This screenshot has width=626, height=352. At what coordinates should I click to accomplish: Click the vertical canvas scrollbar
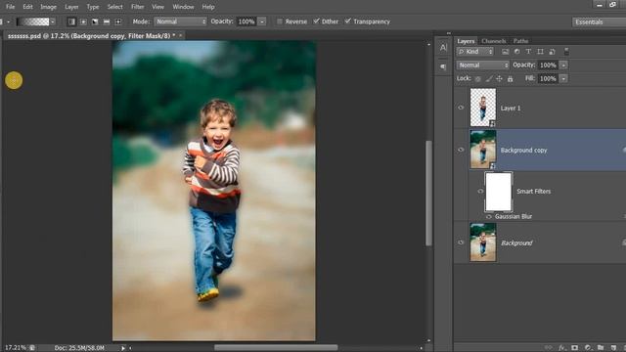click(428, 193)
